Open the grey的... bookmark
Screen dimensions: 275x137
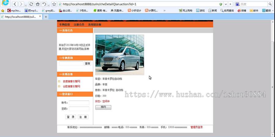coord(48,11)
